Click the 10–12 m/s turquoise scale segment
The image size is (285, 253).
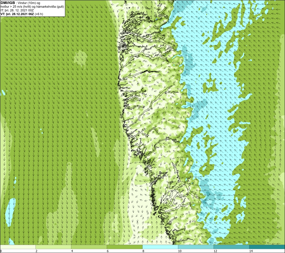pos(196,247)
